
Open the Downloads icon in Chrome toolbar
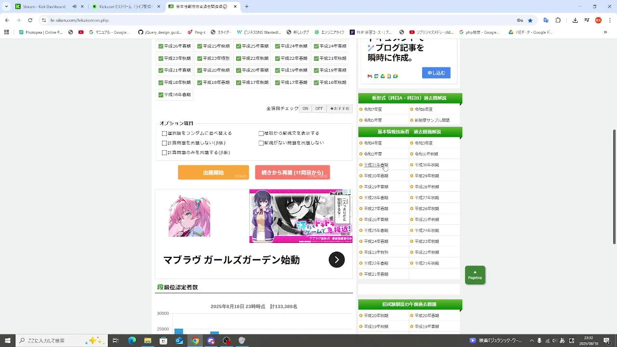(575, 20)
